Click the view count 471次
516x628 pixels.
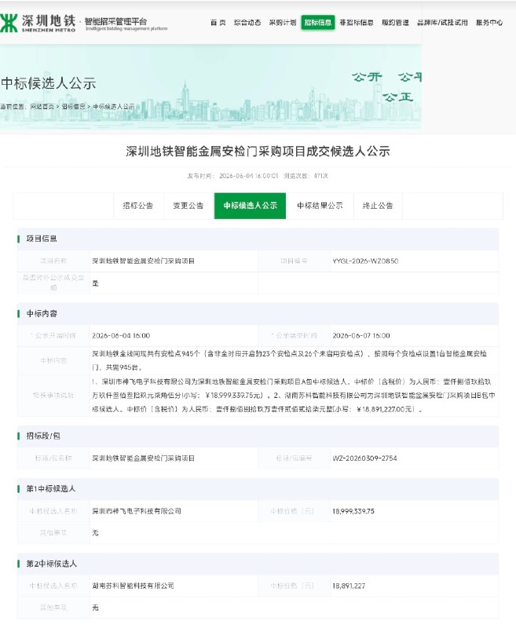[x=321, y=176]
